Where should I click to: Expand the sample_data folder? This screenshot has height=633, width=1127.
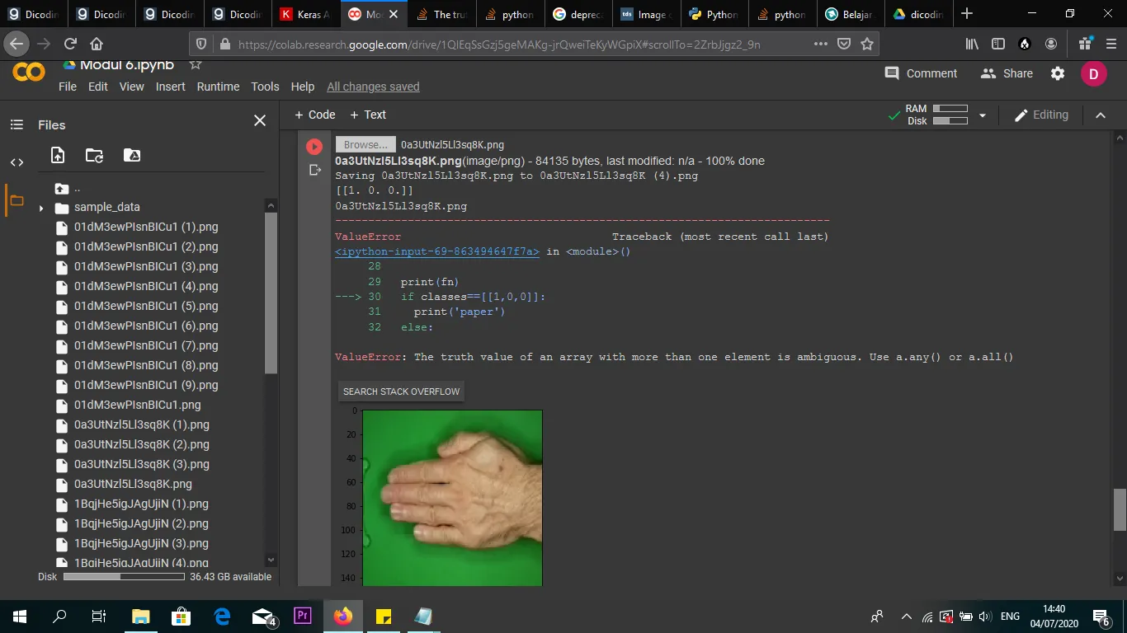coord(41,208)
